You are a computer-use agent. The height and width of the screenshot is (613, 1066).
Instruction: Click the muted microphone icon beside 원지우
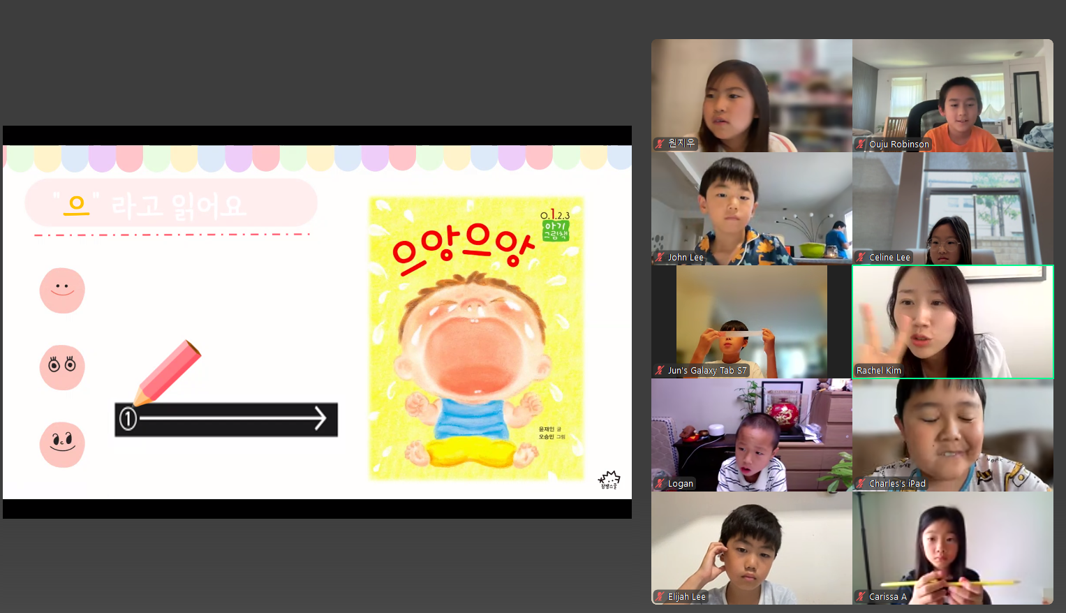tap(660, 144)
